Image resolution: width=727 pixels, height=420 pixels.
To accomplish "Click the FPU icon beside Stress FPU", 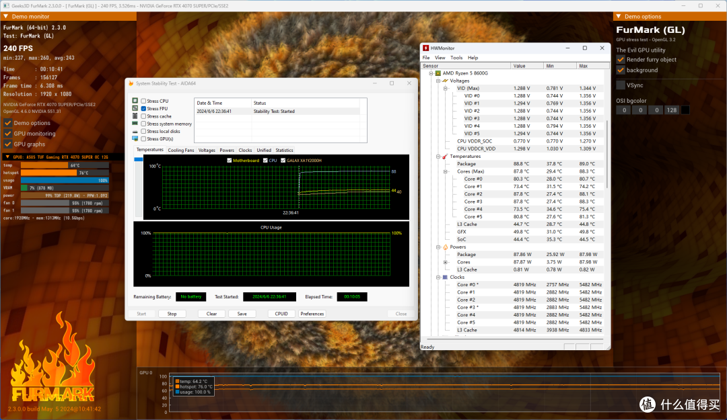I will pos(135,108).
